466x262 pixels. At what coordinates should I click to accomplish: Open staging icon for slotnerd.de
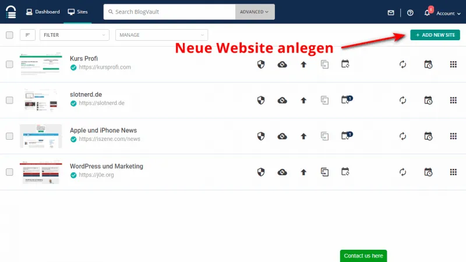click(x=324, y=100)
